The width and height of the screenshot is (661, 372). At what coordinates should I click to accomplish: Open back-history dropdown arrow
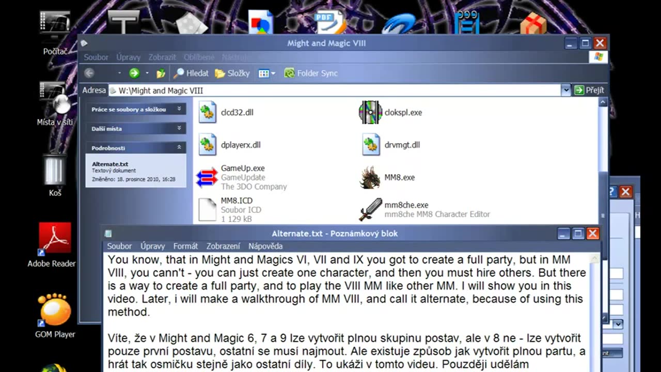119,73
